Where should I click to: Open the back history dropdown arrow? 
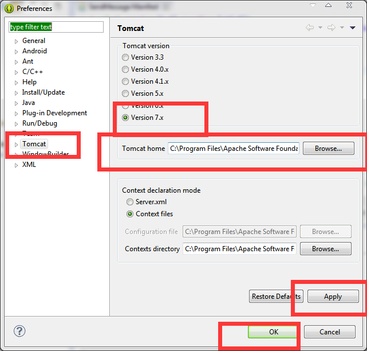(x=320, y=28)
